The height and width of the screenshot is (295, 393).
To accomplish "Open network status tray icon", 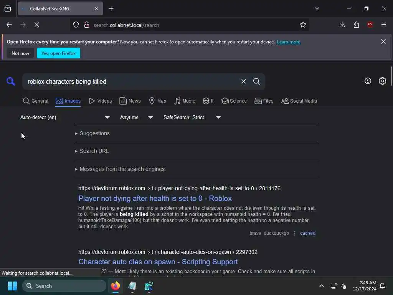I will coord(334,286).
